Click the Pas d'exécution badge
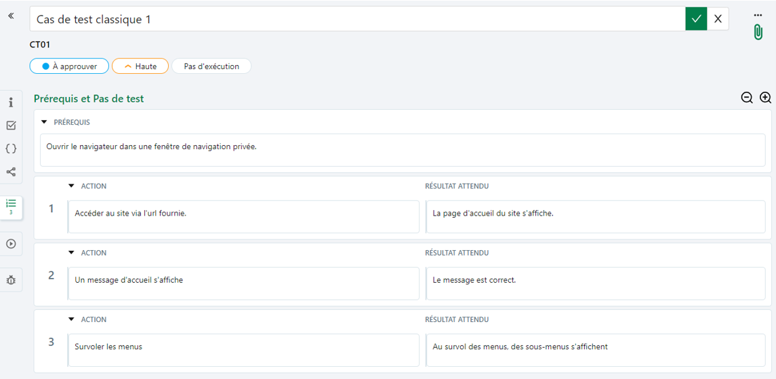Screen dimensions: 776x379 (x=211, y=66)
